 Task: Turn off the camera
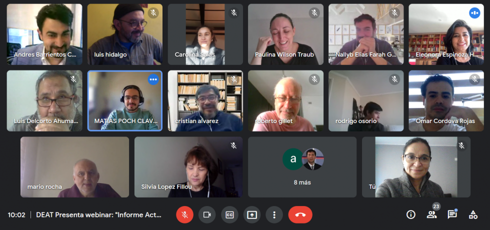click(x=207, y=214)
